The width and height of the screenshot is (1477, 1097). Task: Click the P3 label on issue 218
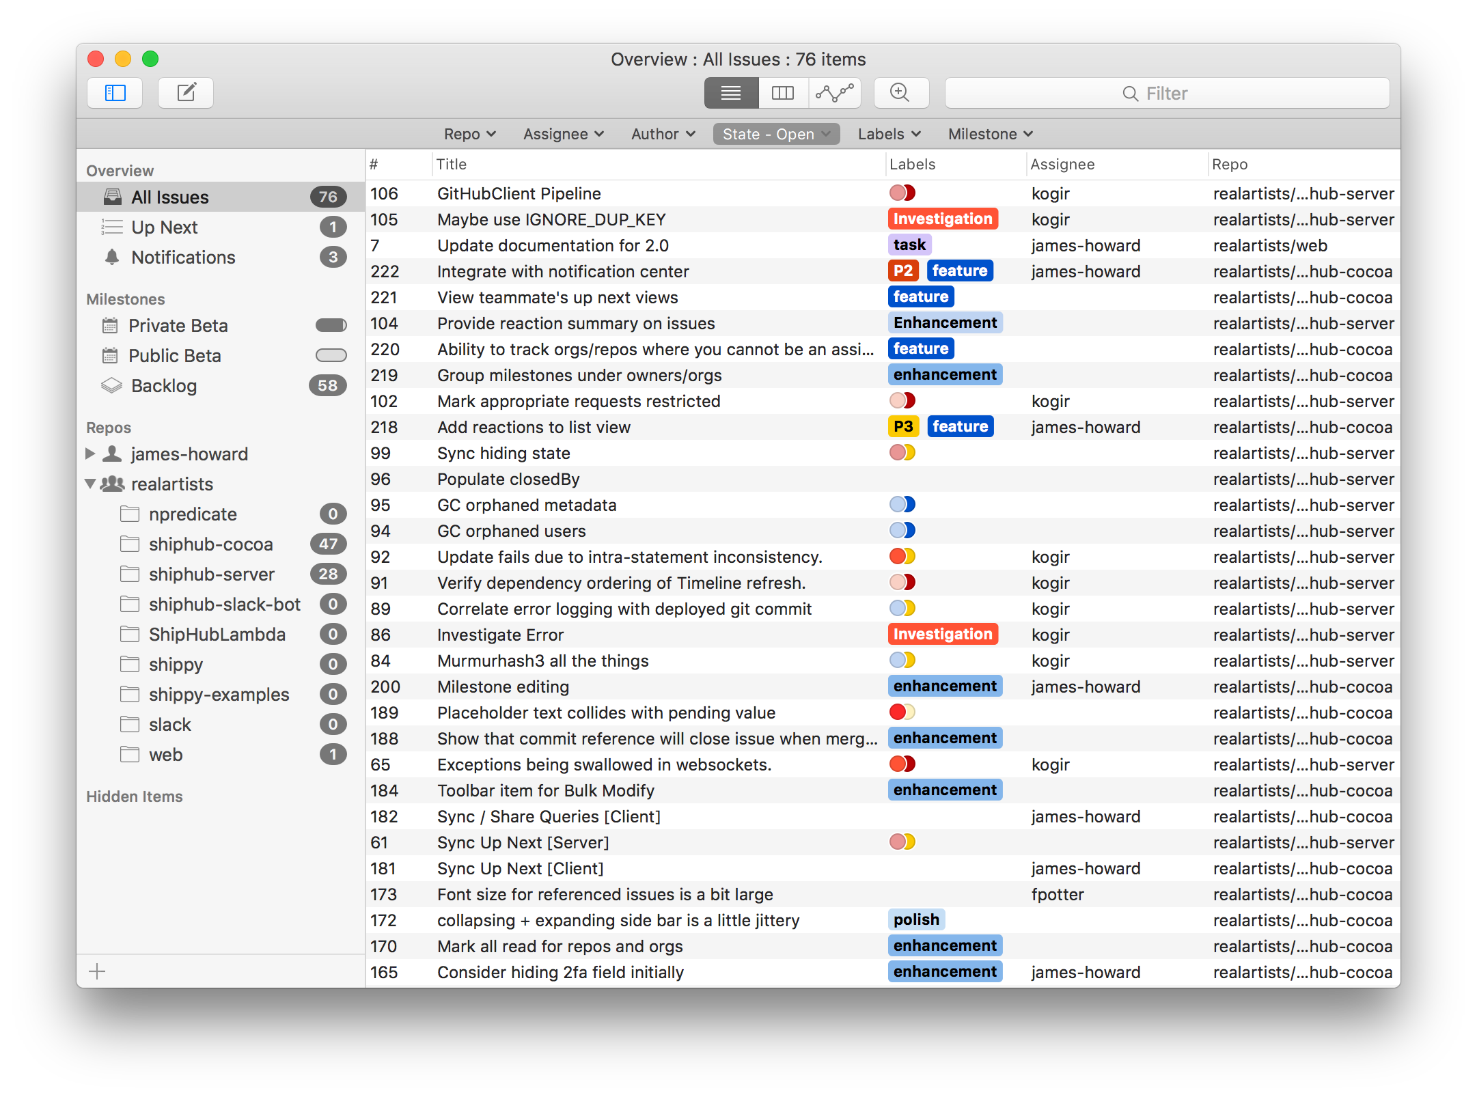pos(903,426)
